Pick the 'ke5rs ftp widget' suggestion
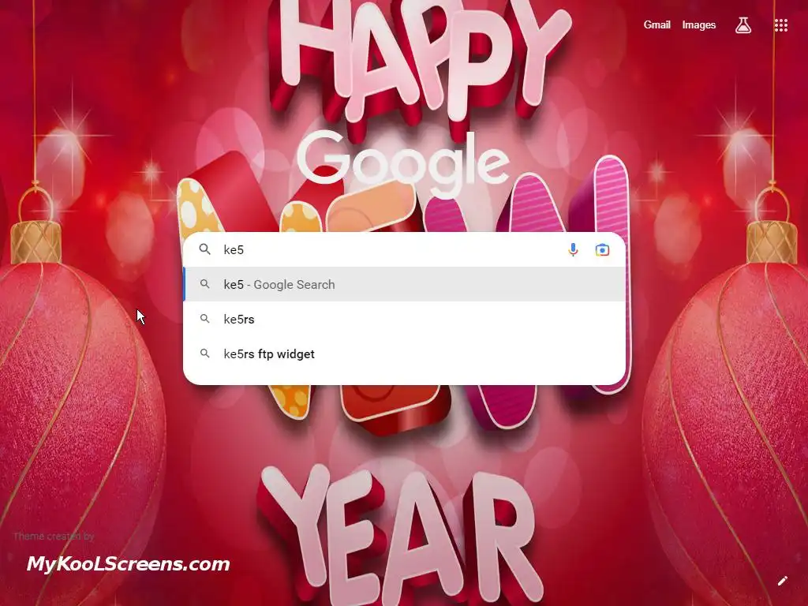 405,353
